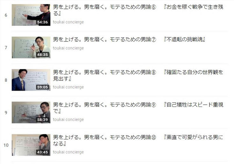Select playlist index number 6
Image resolution: width=234 pixels, height=164 pixels.
point(6,15)
